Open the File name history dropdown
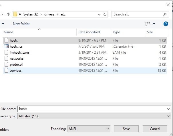This screenshot has height=136, width=173. tap(168, 109)
